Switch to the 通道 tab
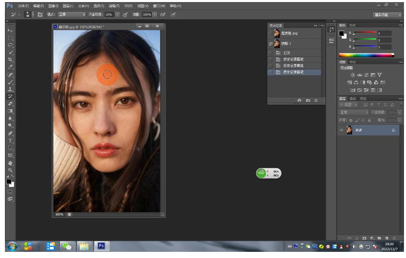Screen dimensions: 406x258 pos(353,98)
